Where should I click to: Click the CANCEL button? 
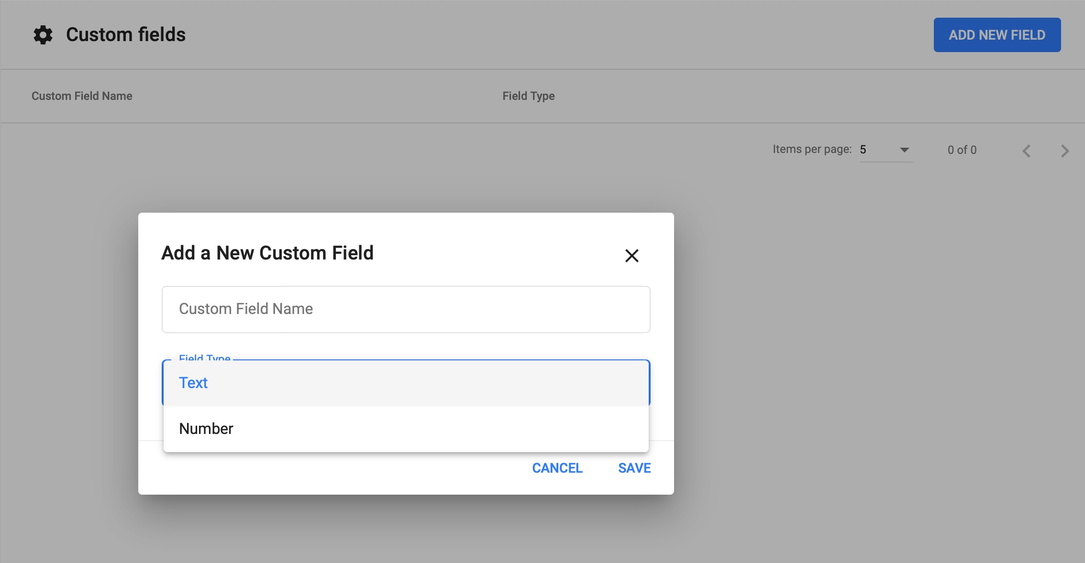click(557, 468)
